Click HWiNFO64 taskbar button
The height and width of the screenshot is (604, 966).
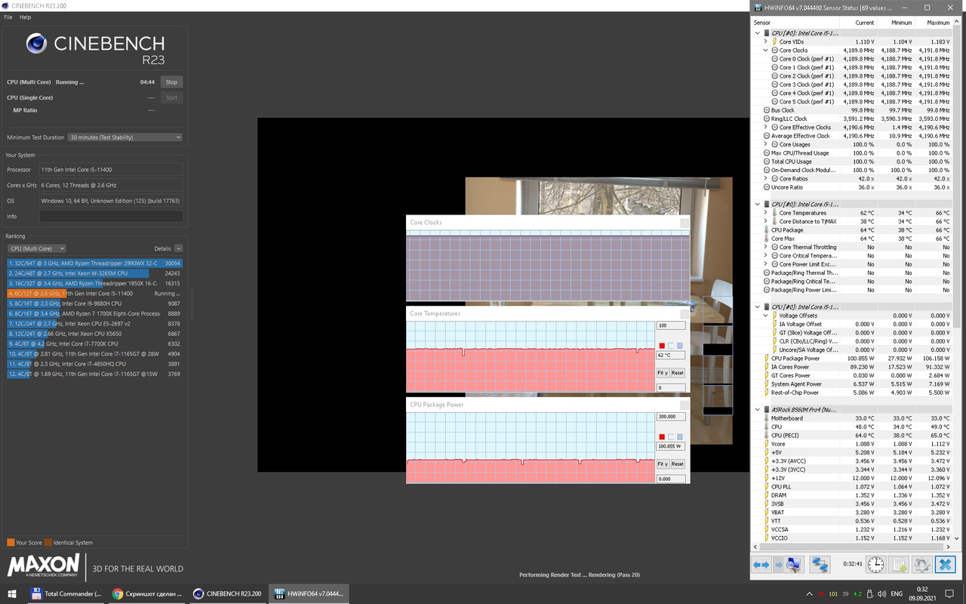point(309,593)
